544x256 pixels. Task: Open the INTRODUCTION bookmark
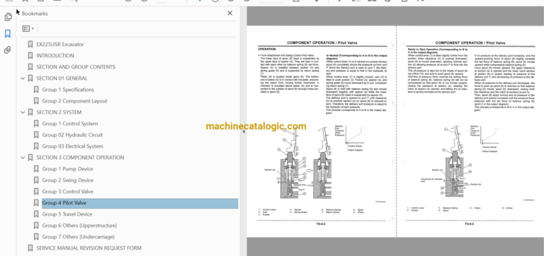coord(55,55)
